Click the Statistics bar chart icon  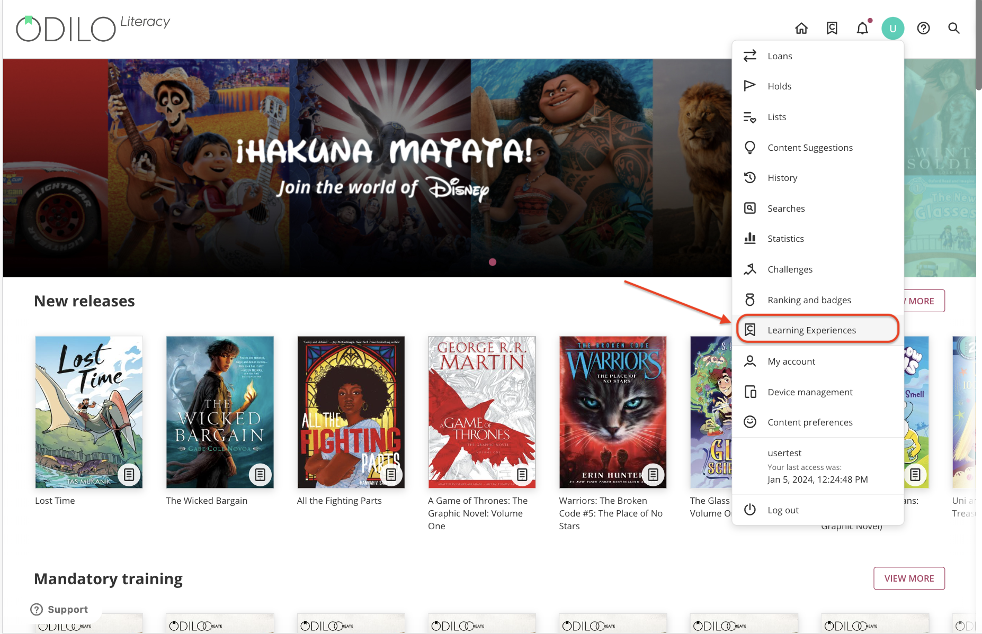click(x=750, y=238)
